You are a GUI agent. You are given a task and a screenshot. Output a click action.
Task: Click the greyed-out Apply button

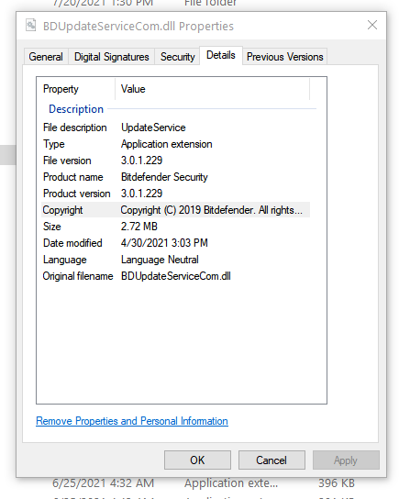[x=346, y=460]
